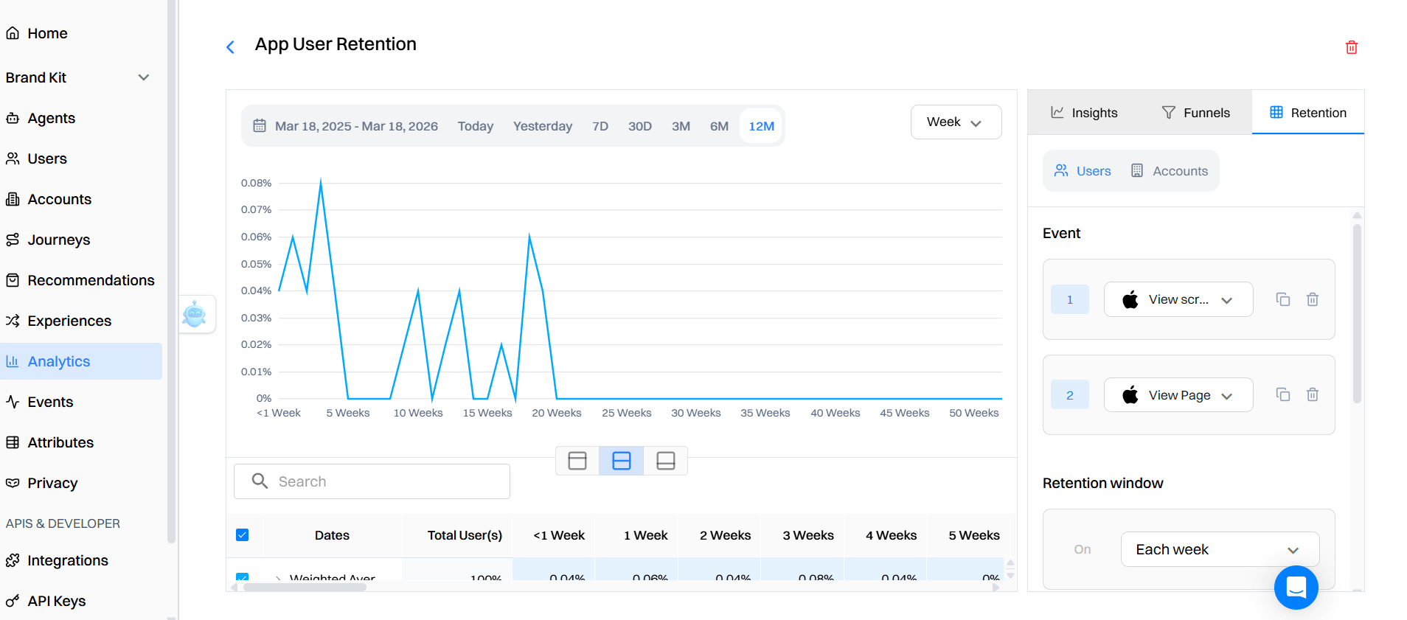Select the 6M date range
Image resolution: width=1407 pixels, height=620 pixels.
coord(719,126)
